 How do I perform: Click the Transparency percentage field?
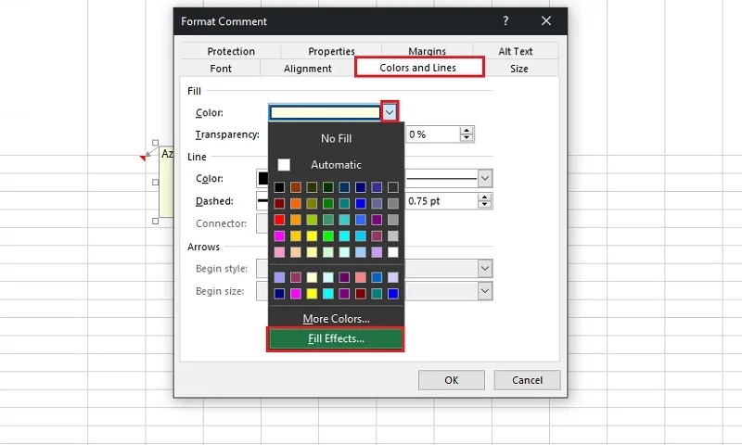431,134
